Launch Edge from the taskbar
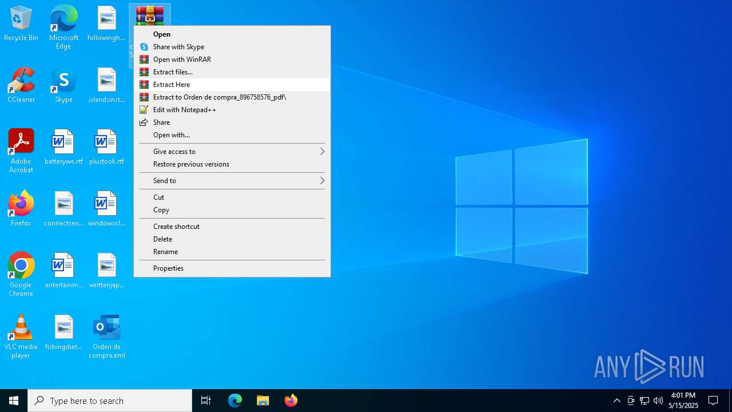 pyautogui.click(x=235, y=401)
